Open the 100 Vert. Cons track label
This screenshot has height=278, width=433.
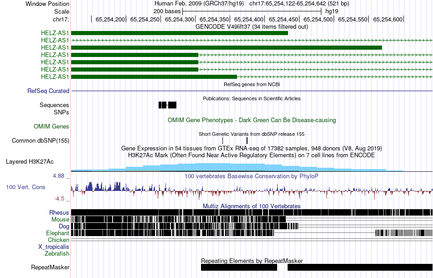pyautogui.click(x=26, y=187)
